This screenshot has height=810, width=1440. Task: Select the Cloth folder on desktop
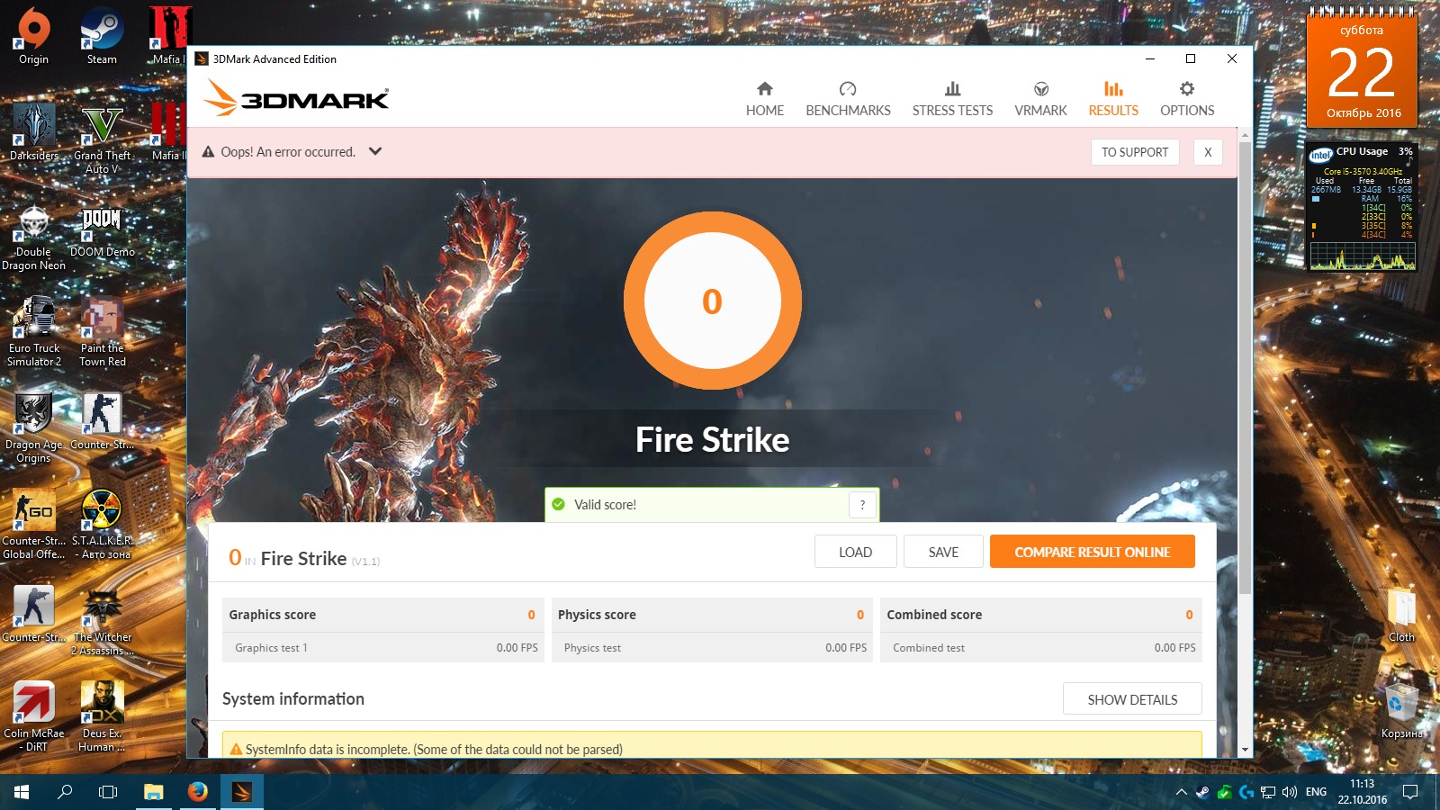click(x=1401, y=615)
